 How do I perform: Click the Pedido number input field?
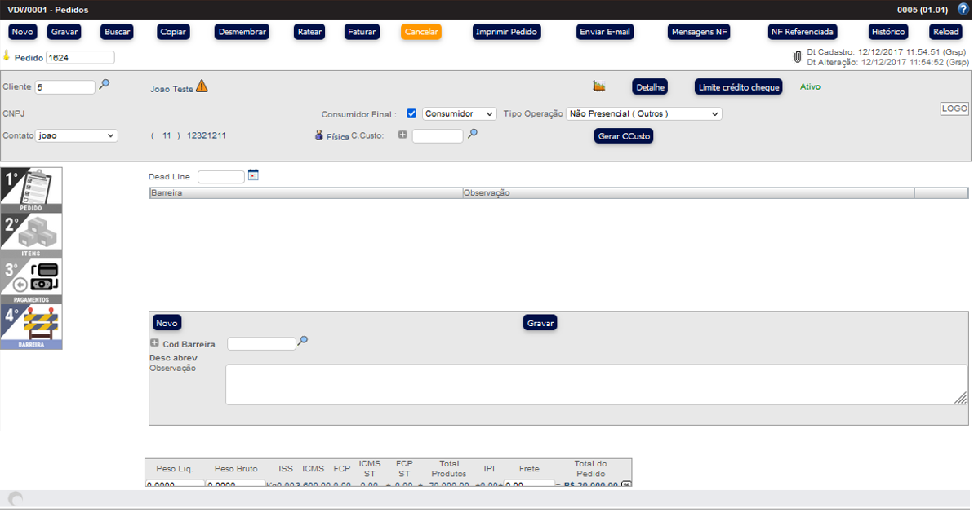(80, 58)
